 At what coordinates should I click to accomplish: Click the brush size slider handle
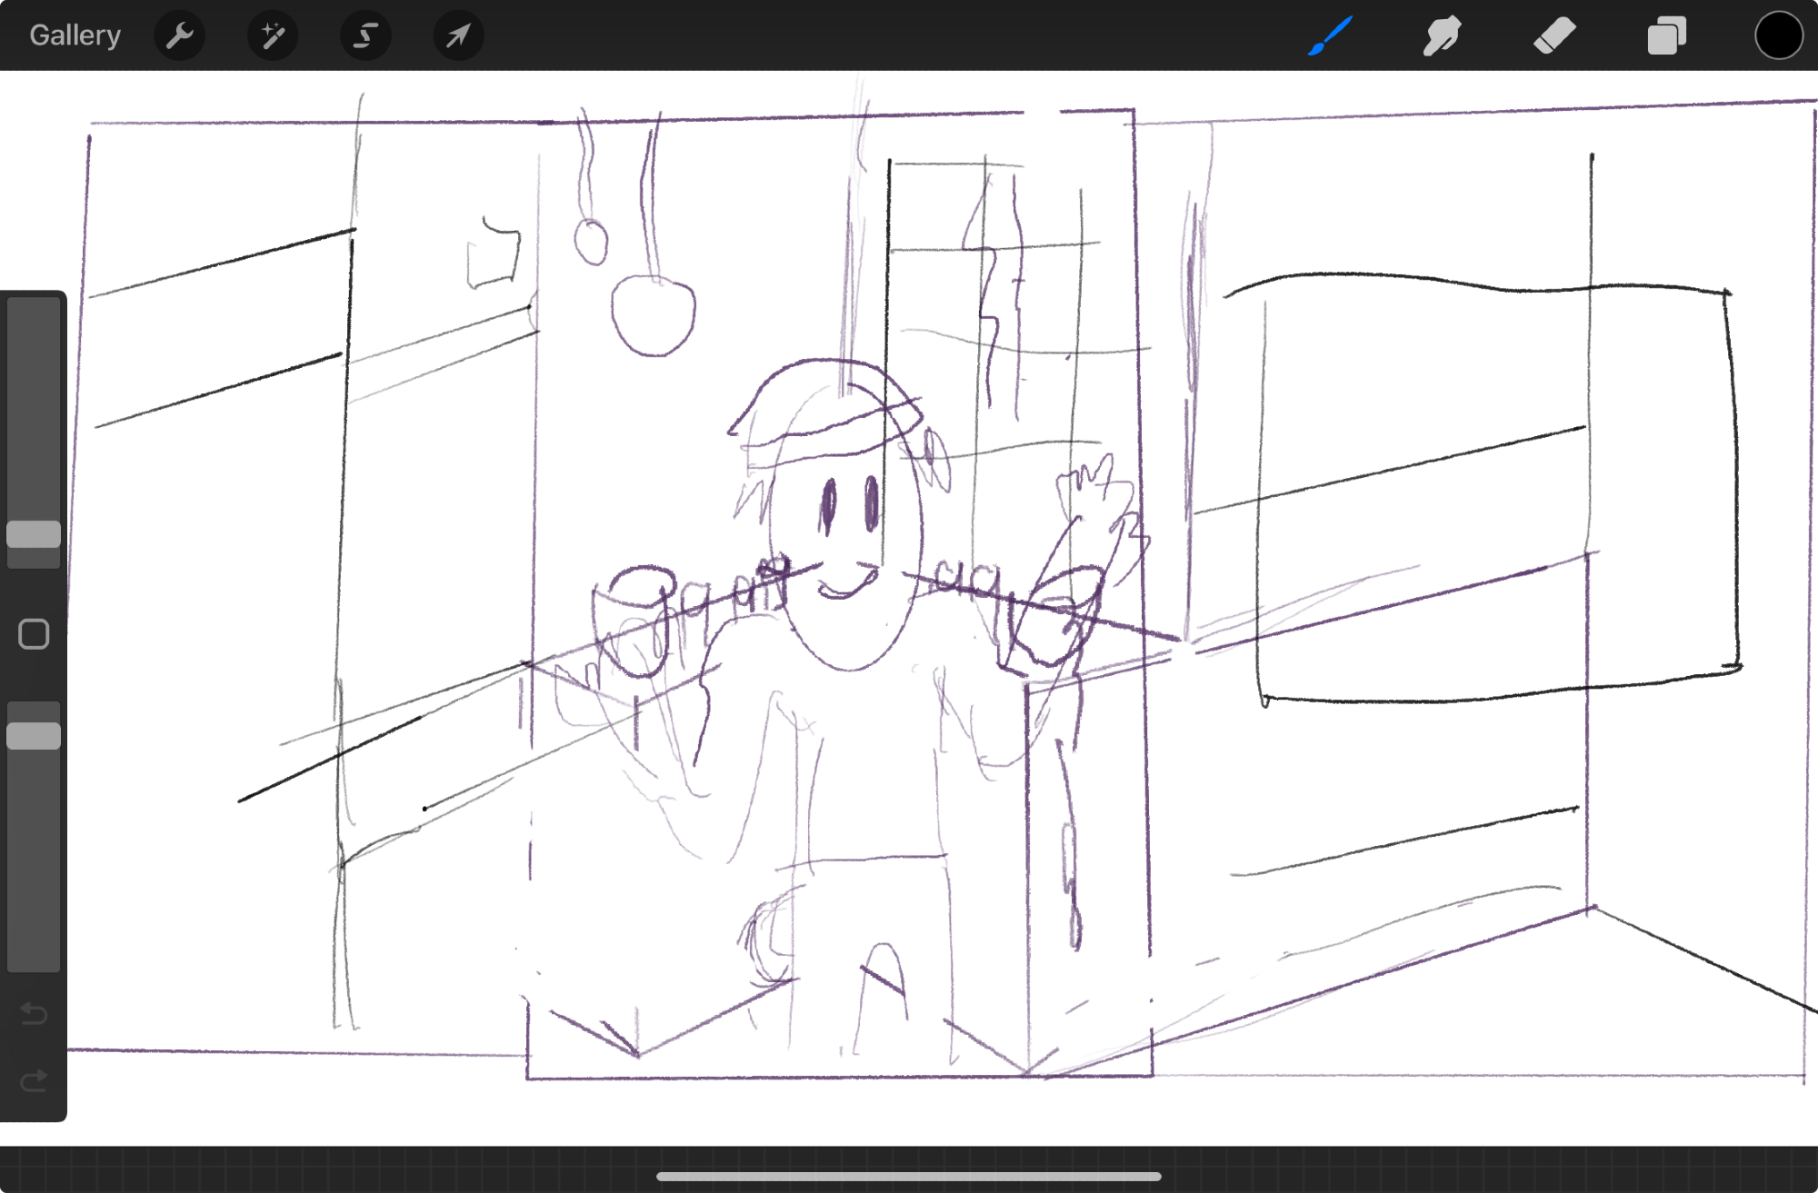34,534
